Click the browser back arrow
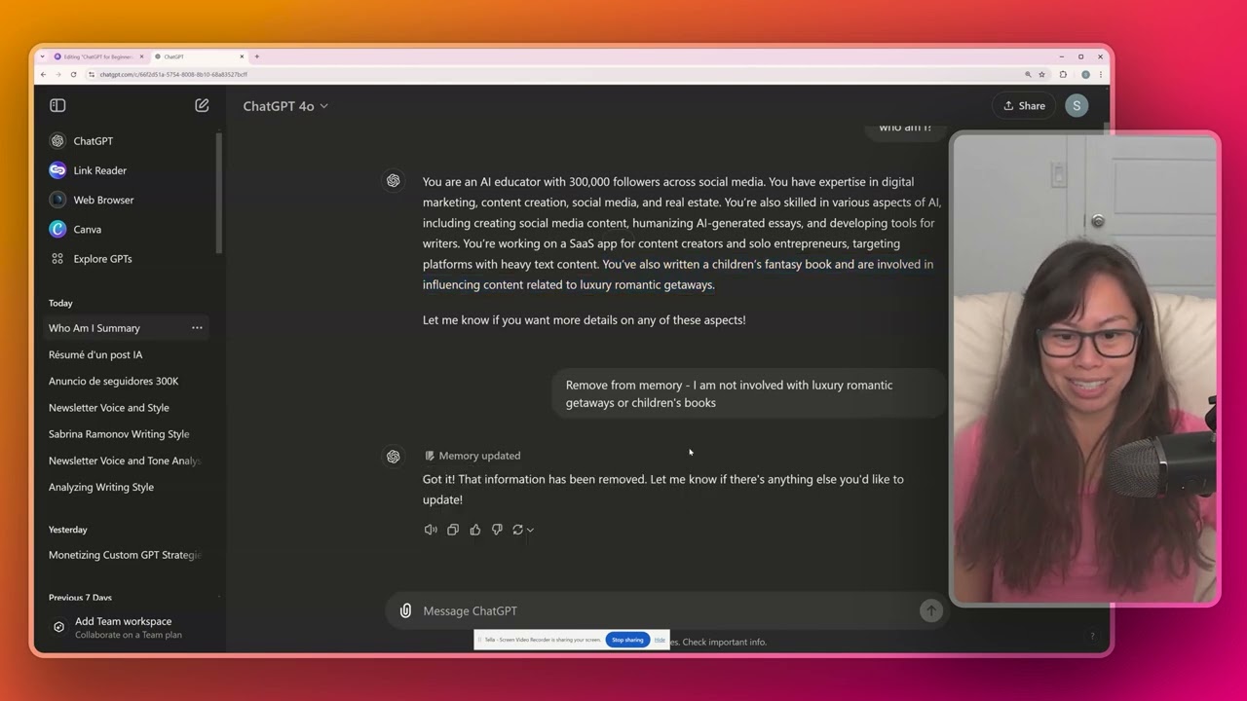Image resolution: width=1247 pixels, height=701 pixels. coord(43,74)
